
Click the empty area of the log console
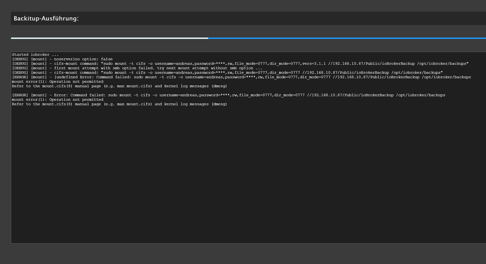click(x=248, y=174)
